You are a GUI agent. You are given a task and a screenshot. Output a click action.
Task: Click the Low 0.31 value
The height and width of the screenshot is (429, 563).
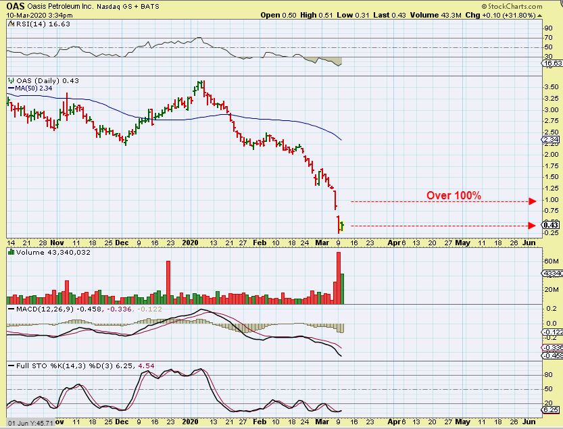point(353,15)
